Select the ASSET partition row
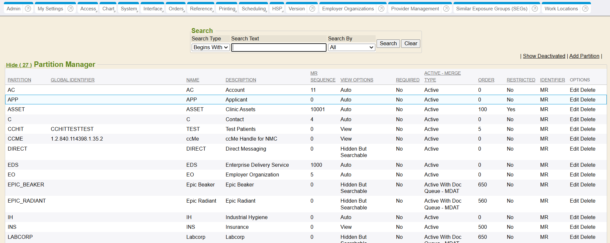The height and width of the screenshot is (243, 610). click(x=16, y=110)
